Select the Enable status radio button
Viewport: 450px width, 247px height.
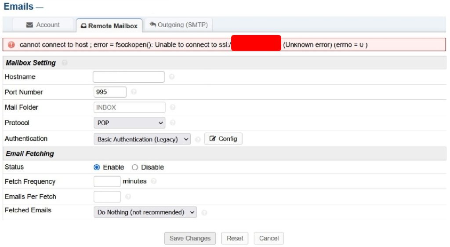point(97,167)
